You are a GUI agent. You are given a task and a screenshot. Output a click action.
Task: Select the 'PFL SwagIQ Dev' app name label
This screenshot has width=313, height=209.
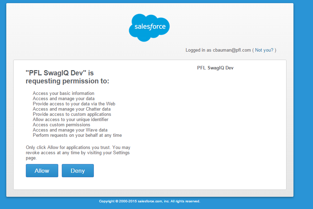(215, 68)
